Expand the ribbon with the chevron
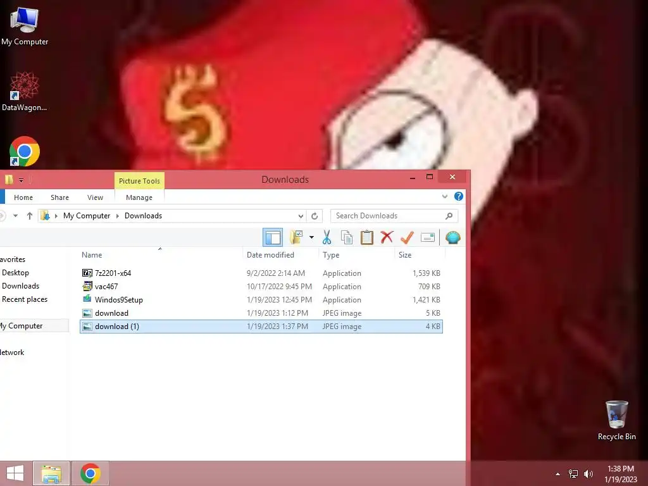The height and width of the screenshot is (486, 648). tap(445, 196)
